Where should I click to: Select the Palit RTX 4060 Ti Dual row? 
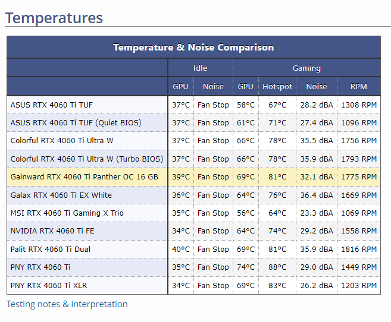pyautogui.click(x=51, y=250)
